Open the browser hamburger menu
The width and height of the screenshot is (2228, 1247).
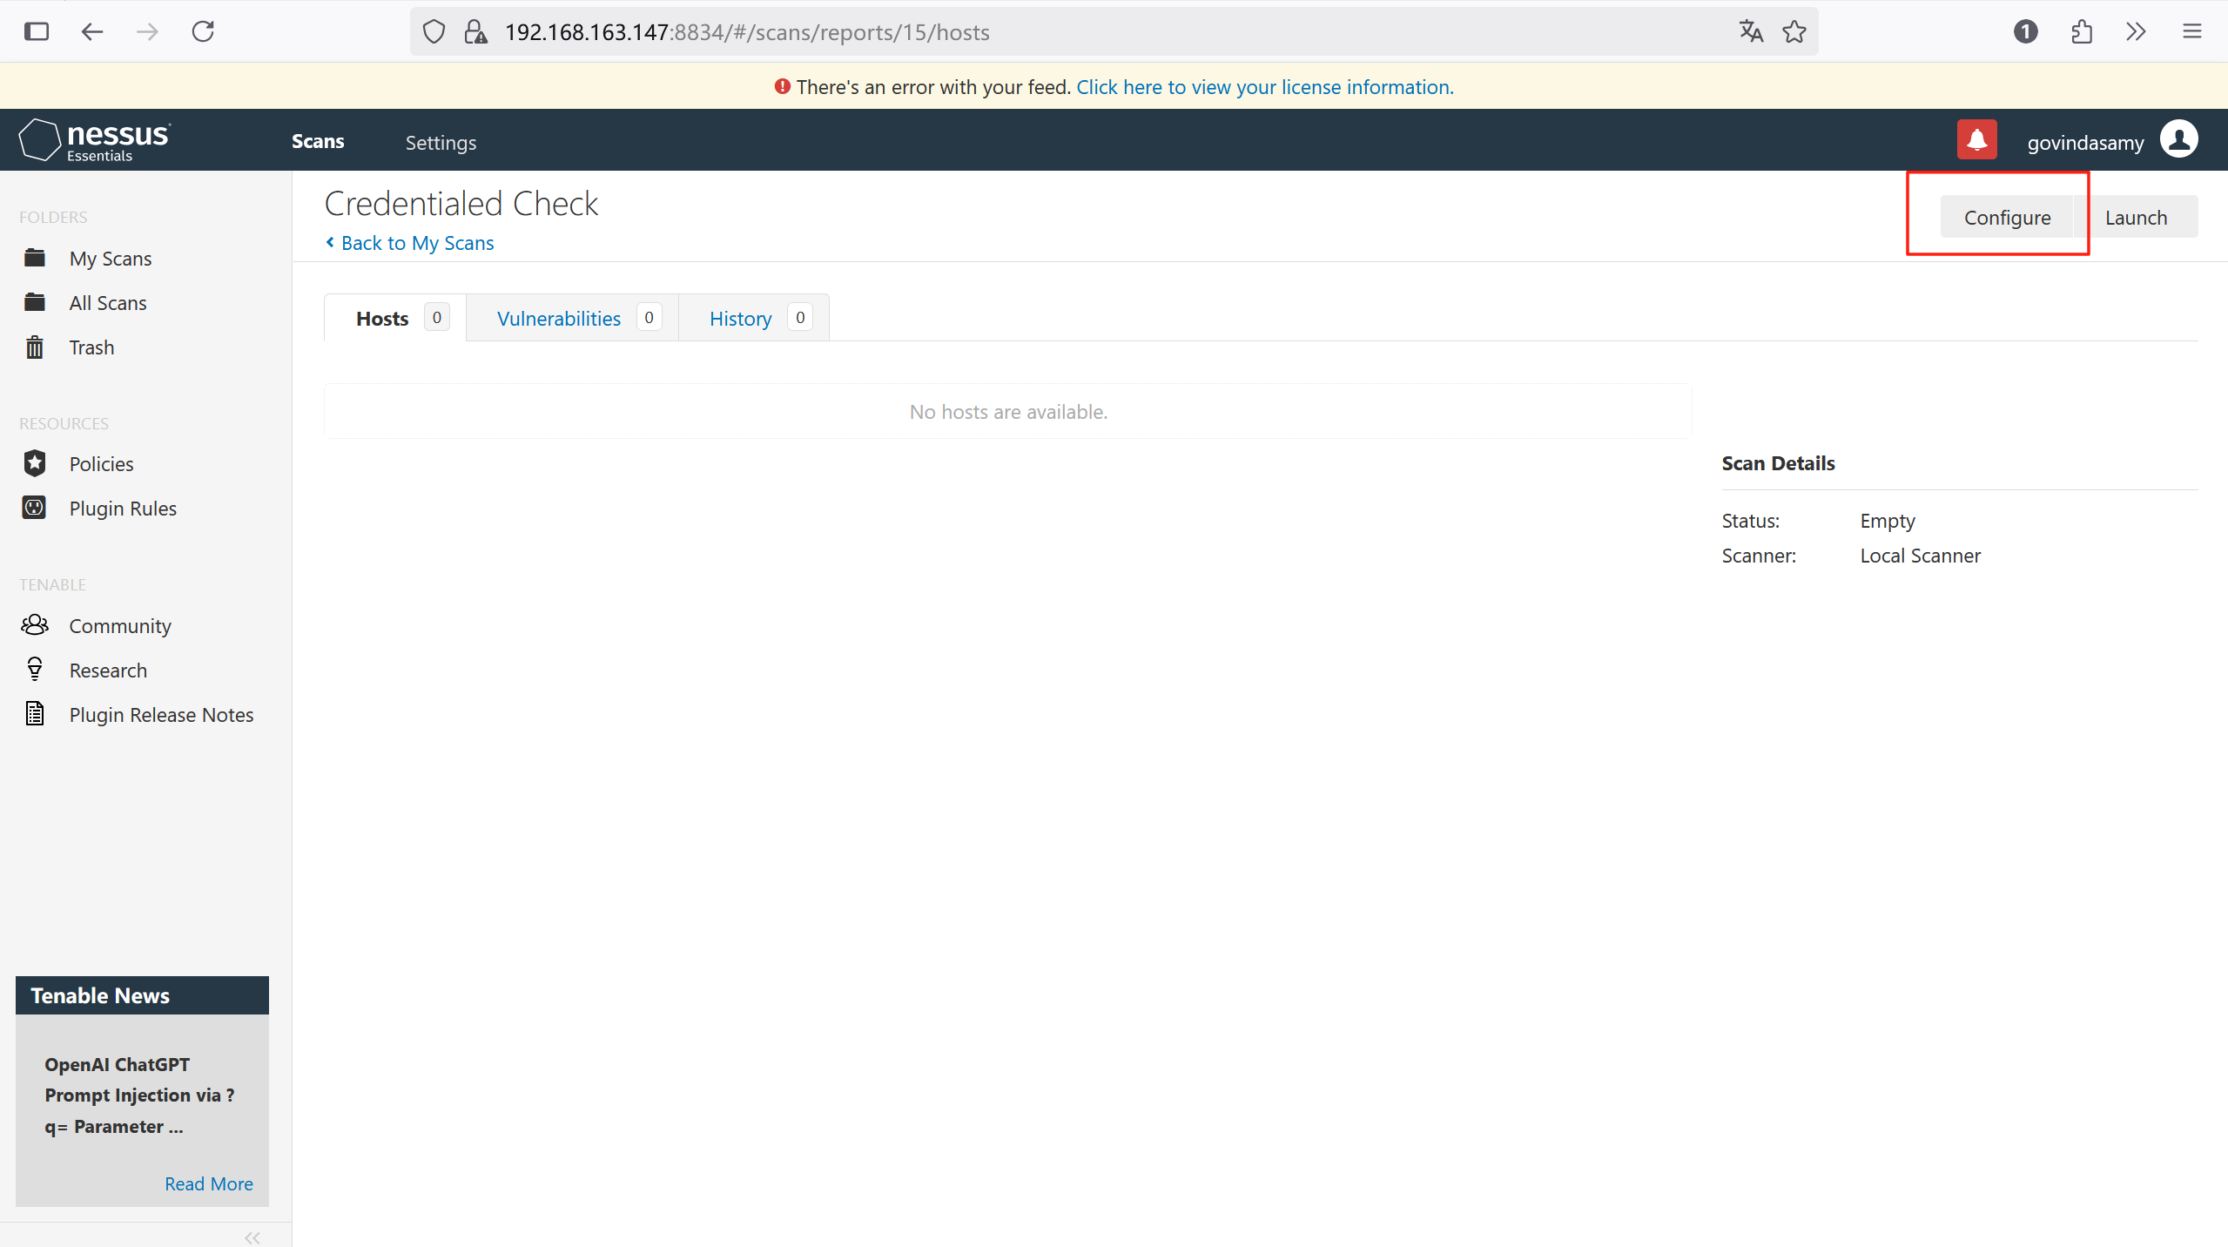coord(2192,32)
